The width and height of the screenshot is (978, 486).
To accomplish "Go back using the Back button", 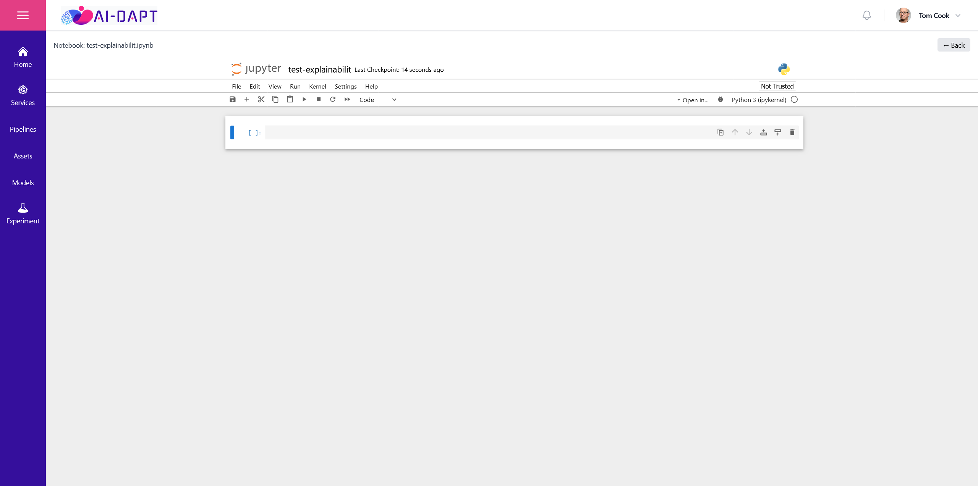I will (954, 45).
